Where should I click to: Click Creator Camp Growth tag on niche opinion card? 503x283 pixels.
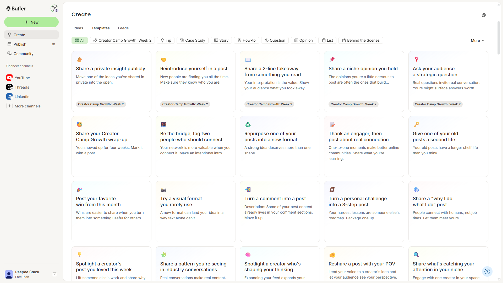353,104
